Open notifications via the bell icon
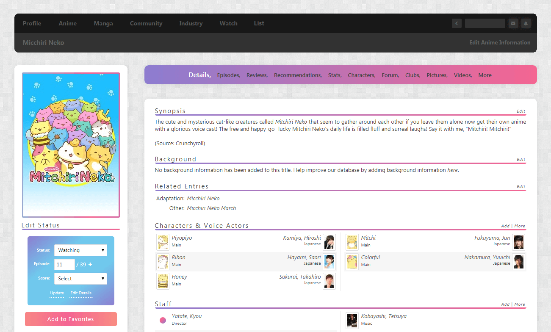Viewport: 551px width, 332px height. 526,23
